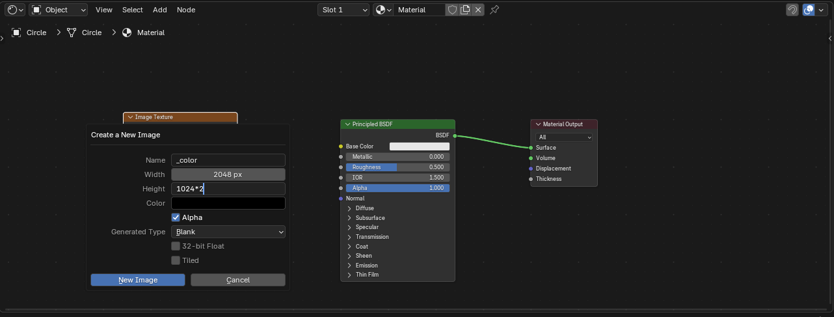The height and width of the screenshot is (317, 834).
Task: Click the parent node tree icon
Action: [792, 10]
